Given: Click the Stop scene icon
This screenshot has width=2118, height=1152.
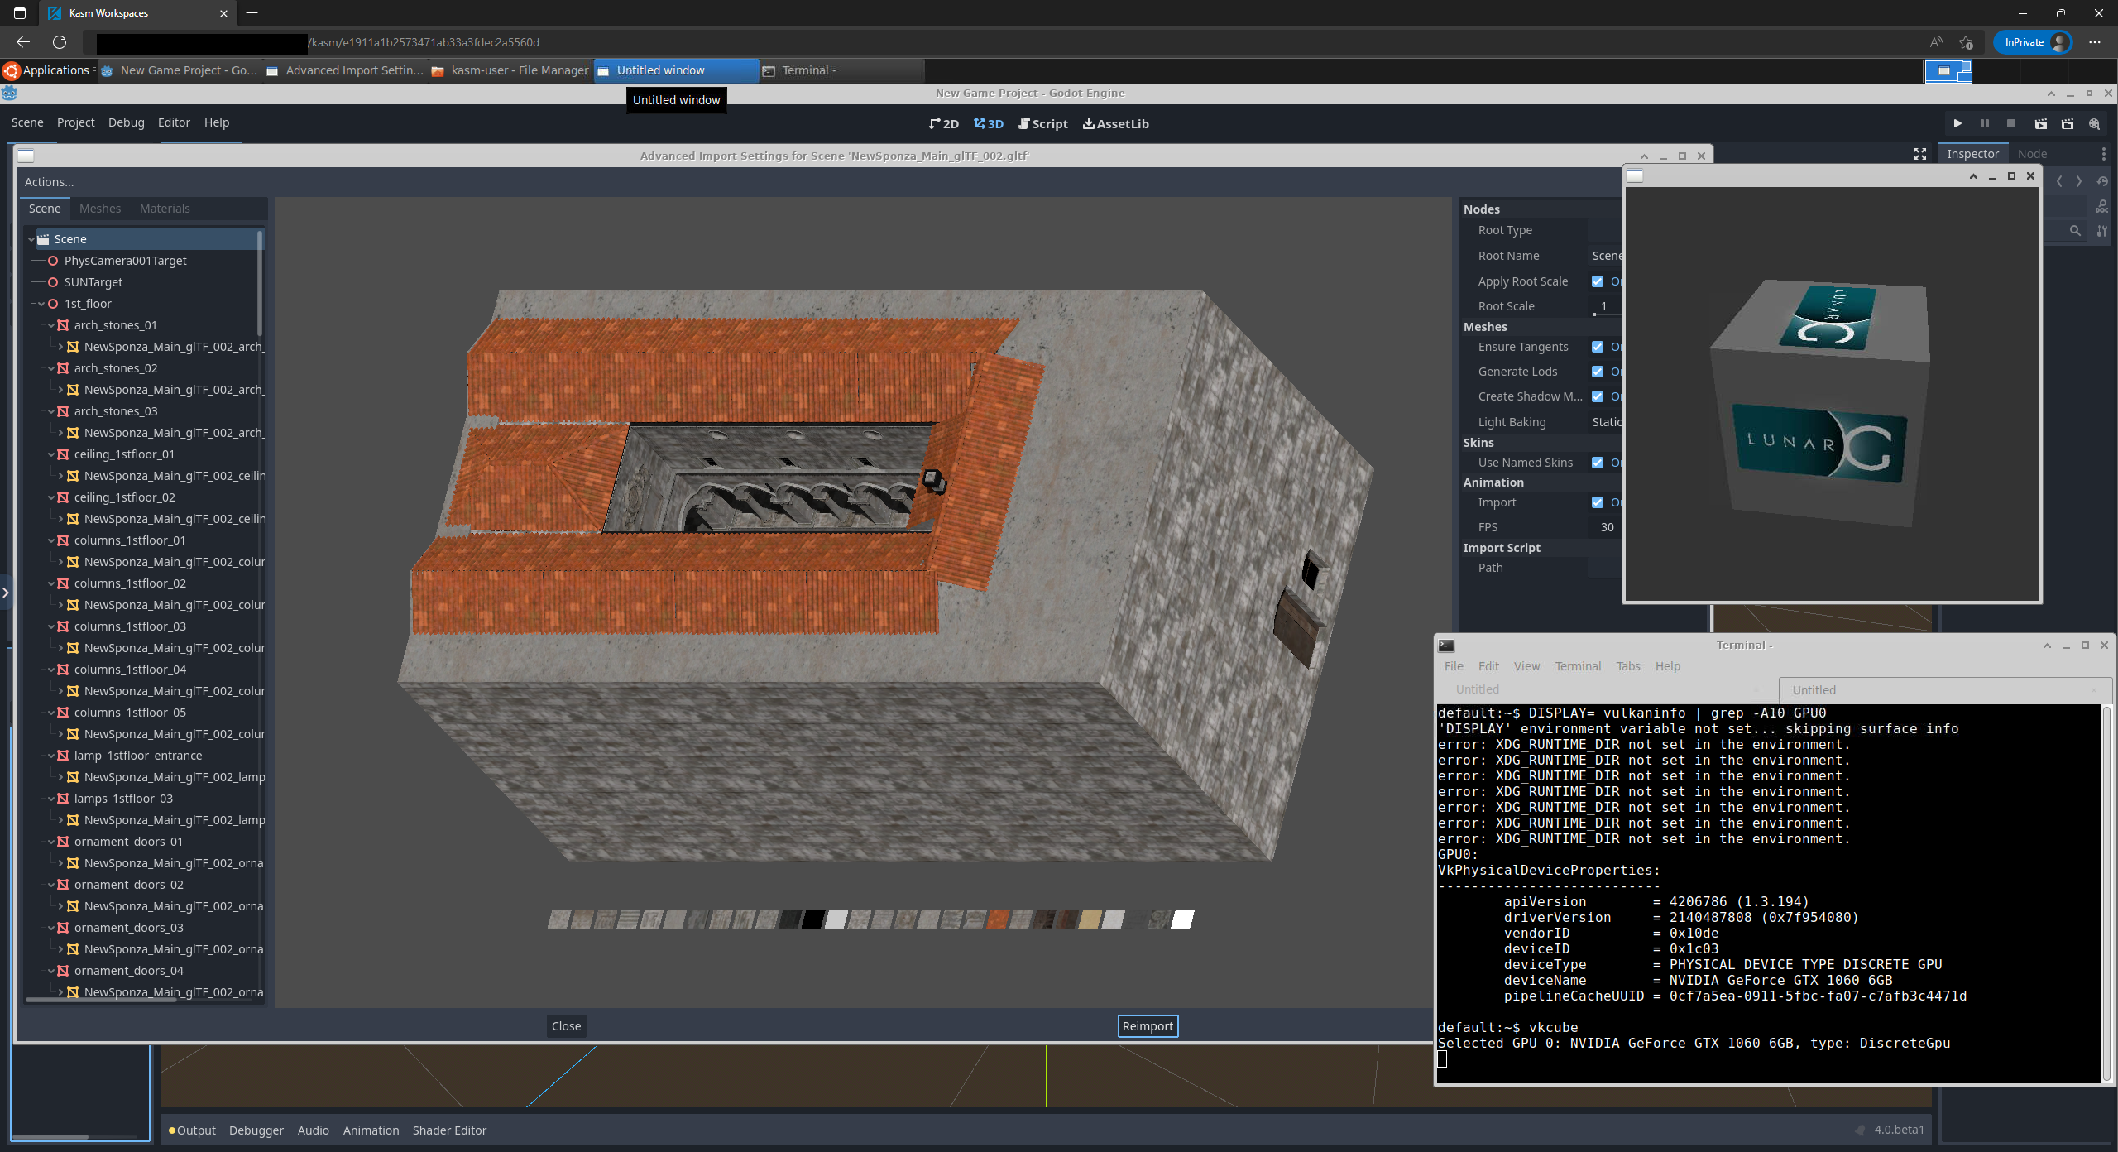Looking at the screenshot, I should [x=2011, y=123].
